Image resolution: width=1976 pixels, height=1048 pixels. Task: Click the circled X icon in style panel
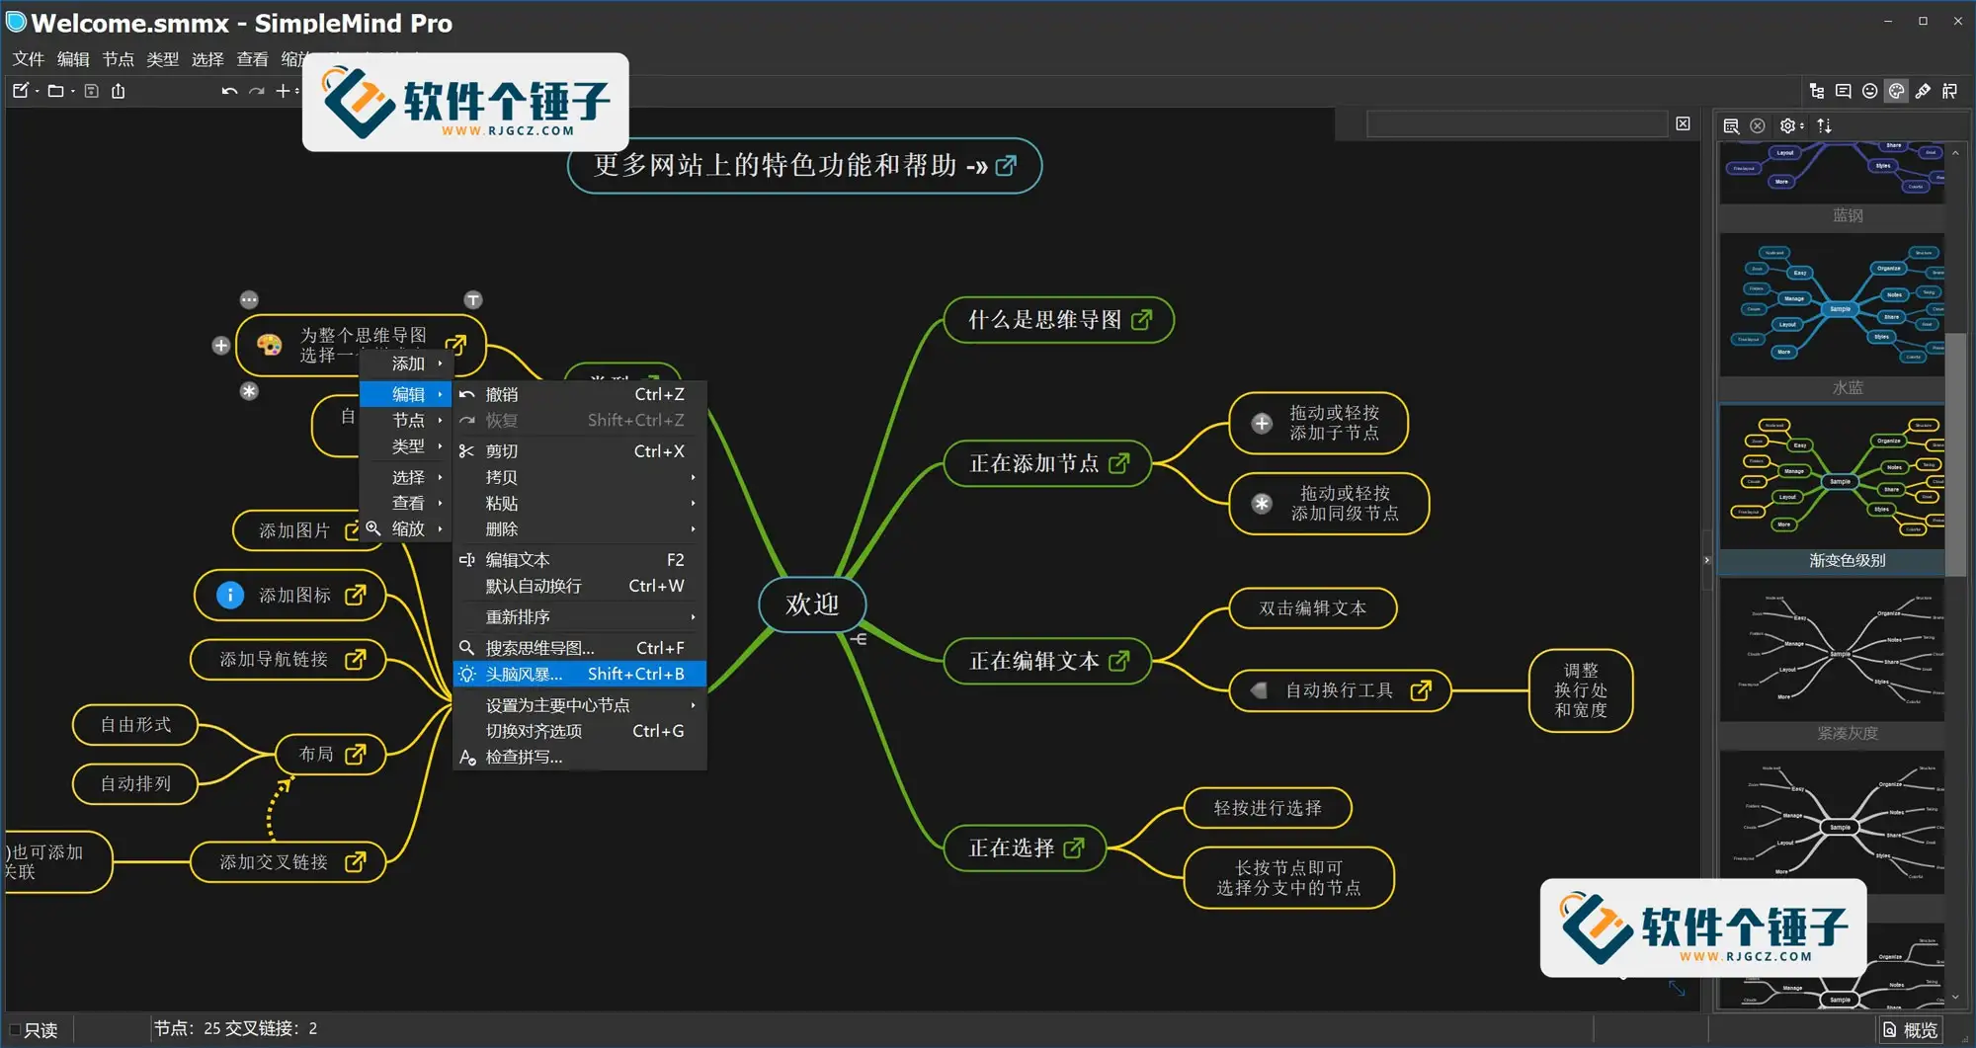1758,125
